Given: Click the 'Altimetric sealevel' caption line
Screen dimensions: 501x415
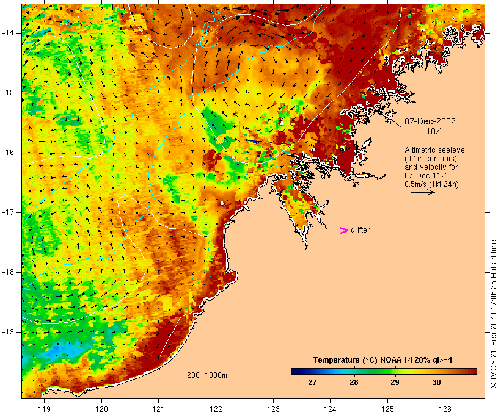Looking at the screenshot, I should click(x=436, y=150).
